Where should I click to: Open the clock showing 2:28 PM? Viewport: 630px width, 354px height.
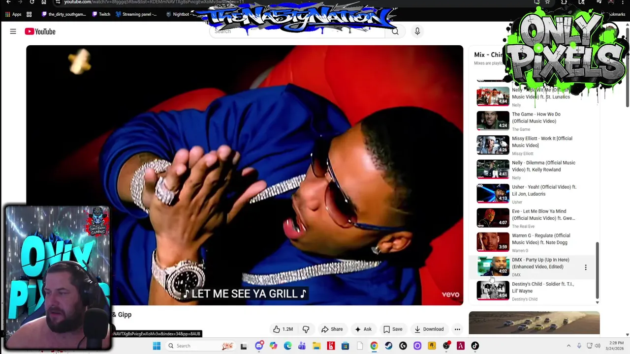[616, 346]
